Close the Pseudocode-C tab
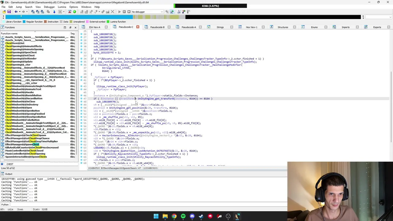This screenshot has height=221, width=393. point(138,27)
